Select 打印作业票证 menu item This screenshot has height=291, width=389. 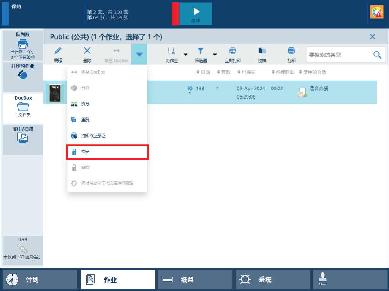click(107, 136)
